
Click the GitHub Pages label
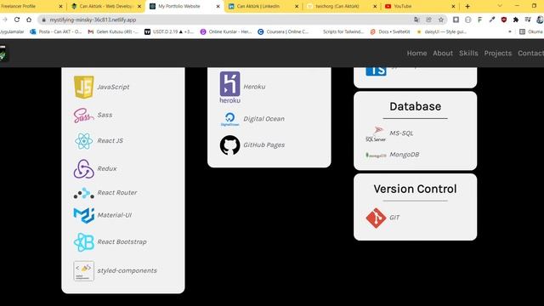click(x=264, y=145)
